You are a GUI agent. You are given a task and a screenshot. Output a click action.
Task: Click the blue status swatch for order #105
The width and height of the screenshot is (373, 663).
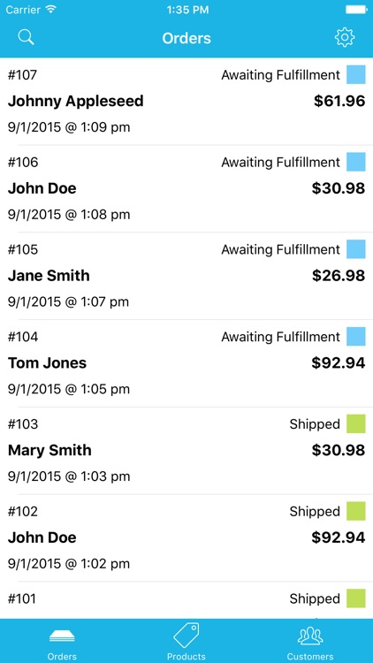(x=356, y=249)
